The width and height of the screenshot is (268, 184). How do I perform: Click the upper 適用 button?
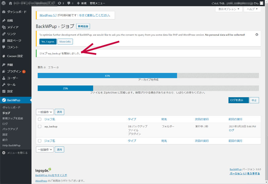tap(59, 112)
